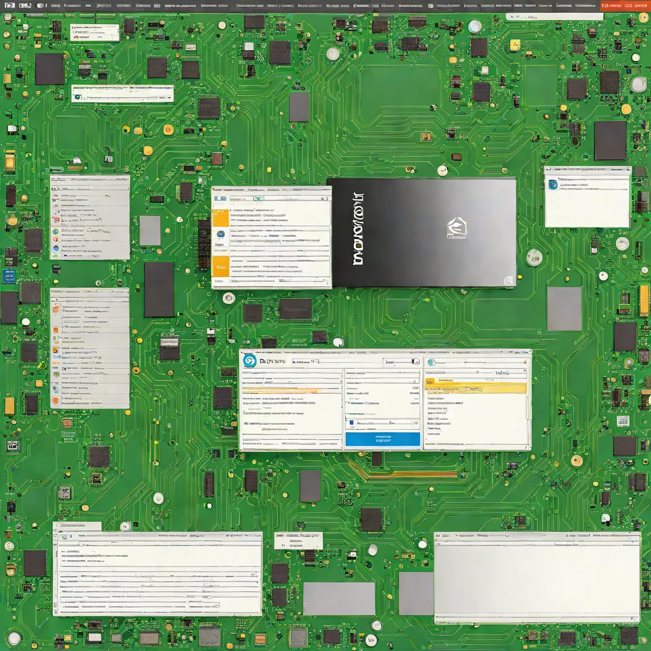Click the round icon in the wide lined window header
This screenshot has width=651, height=651.
64,537
